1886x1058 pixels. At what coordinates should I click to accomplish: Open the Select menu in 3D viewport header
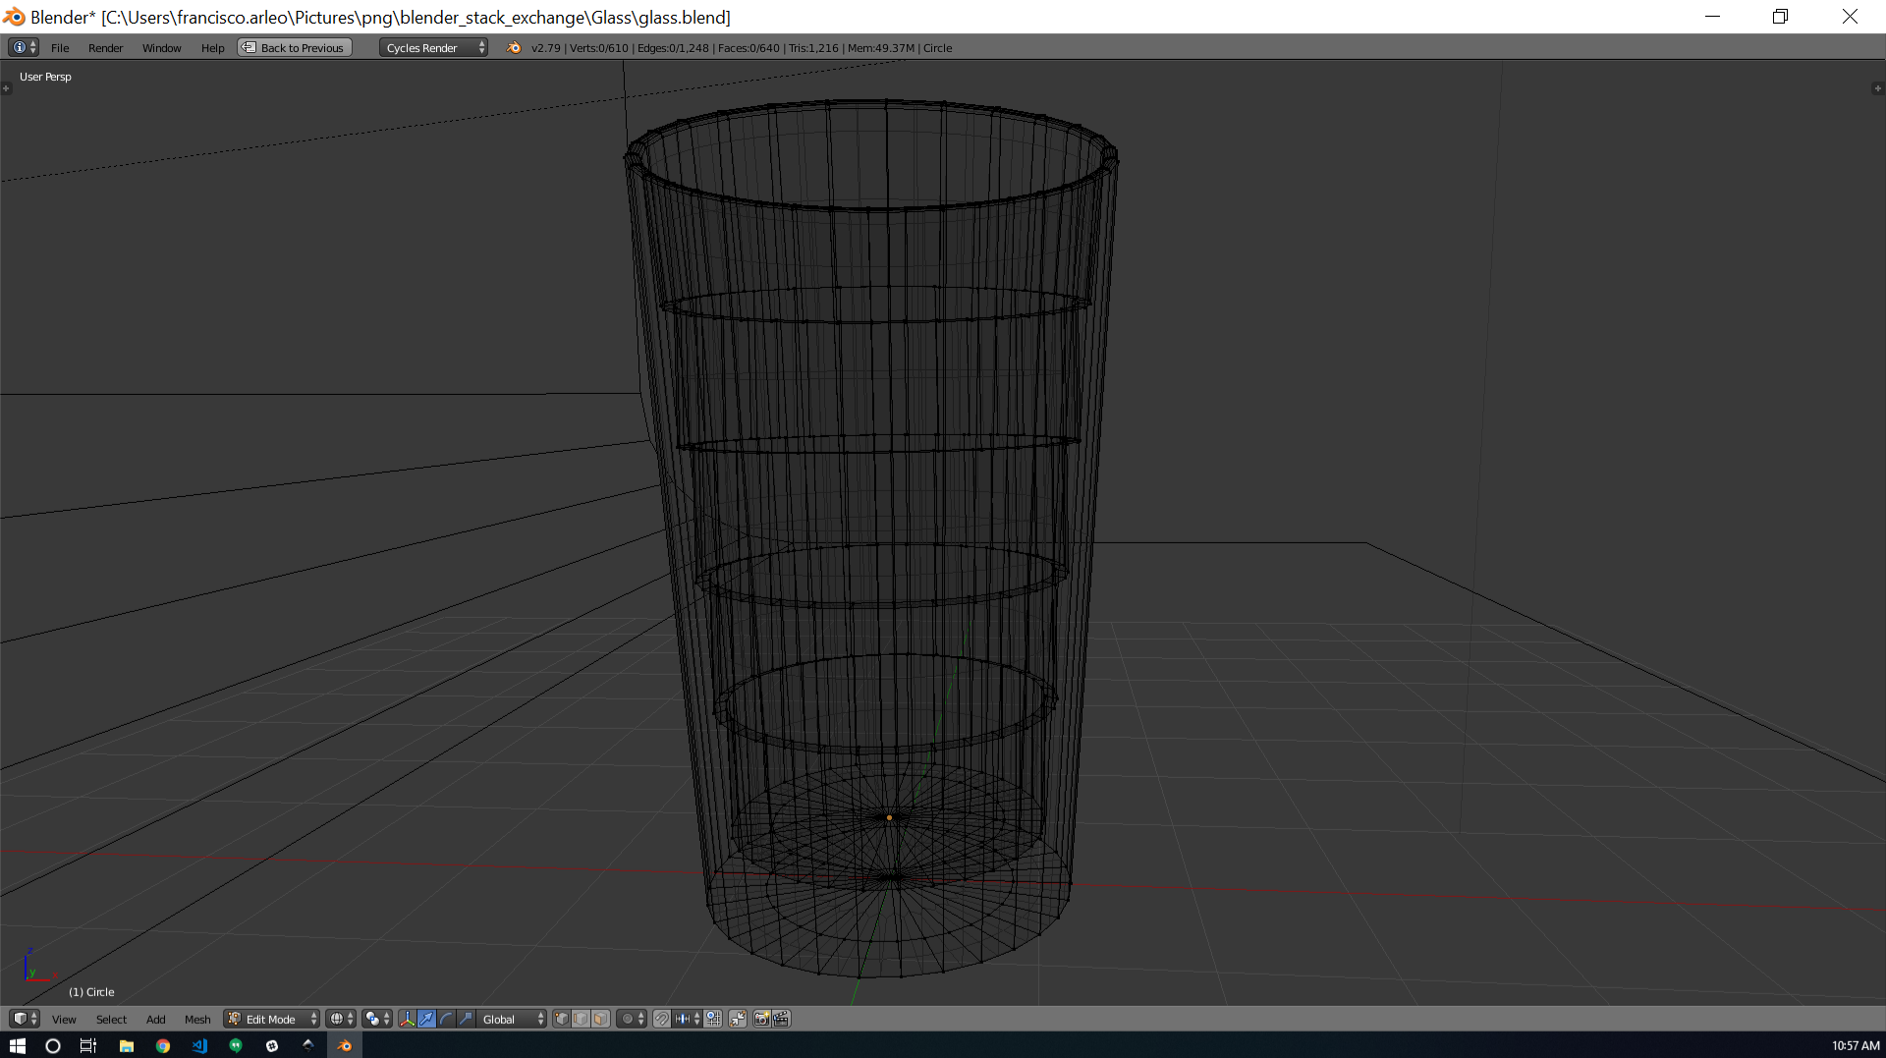pos(111,1020)
